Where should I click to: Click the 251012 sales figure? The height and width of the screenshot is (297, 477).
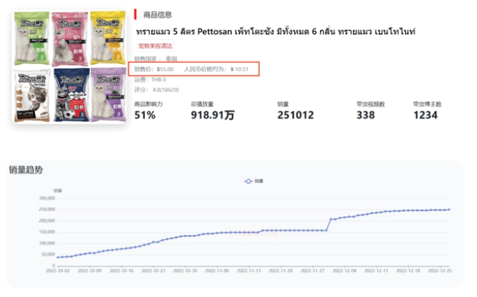295,115
